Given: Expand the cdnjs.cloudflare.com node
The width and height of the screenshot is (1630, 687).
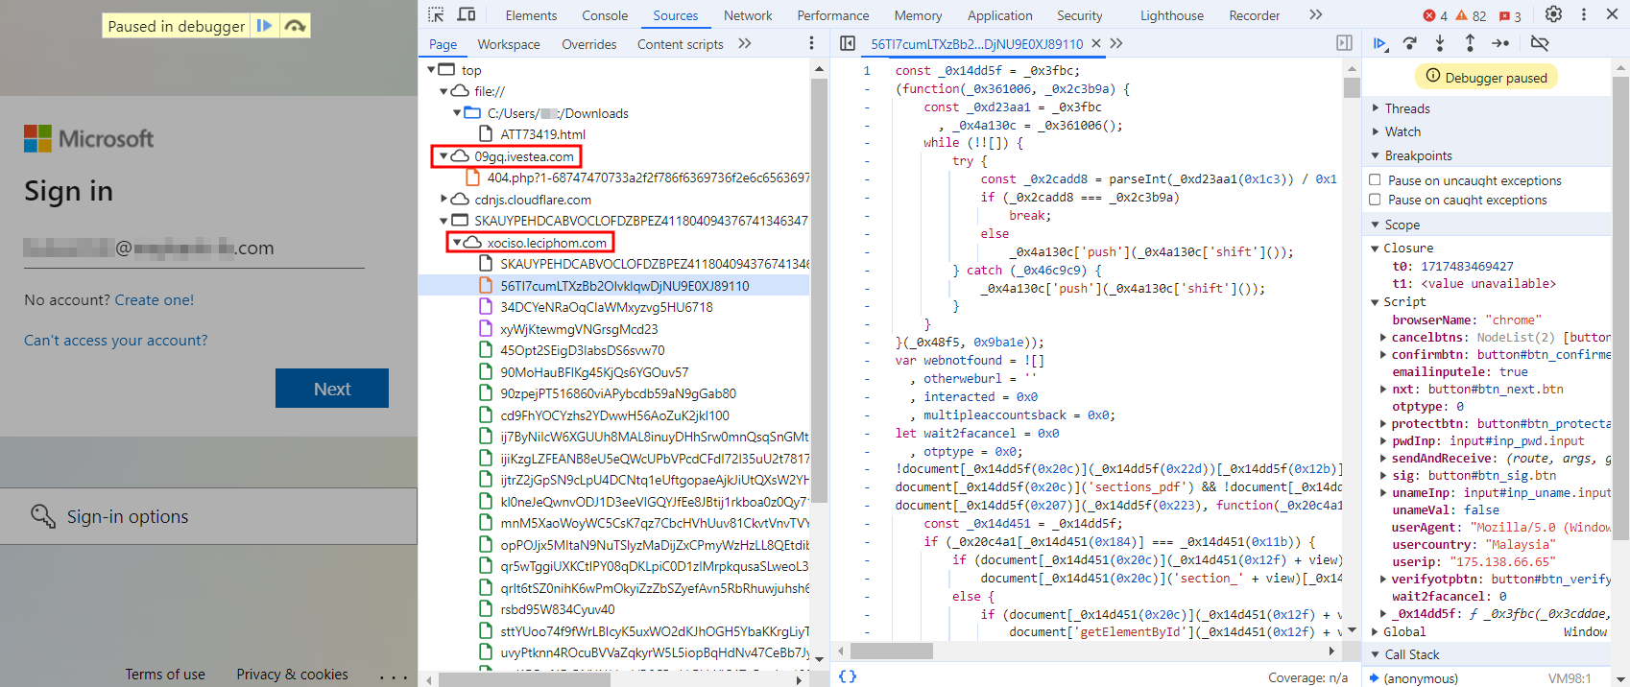Looking at the screenshot, I should coord(443,200).
